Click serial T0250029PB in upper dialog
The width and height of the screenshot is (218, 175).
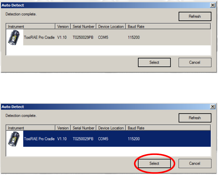pos(83,37)
